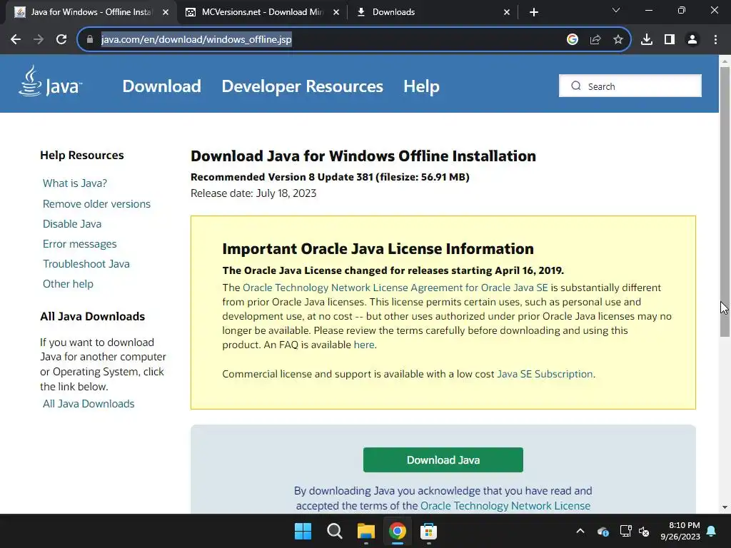Screen dimensions: 731x548
Task: Open a new browser tab
Action: pyautogui.click(x=534, y=12)
